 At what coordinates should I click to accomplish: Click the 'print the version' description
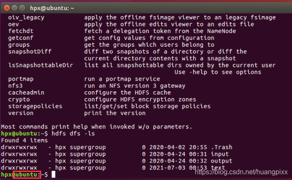(x=115, y=113)
